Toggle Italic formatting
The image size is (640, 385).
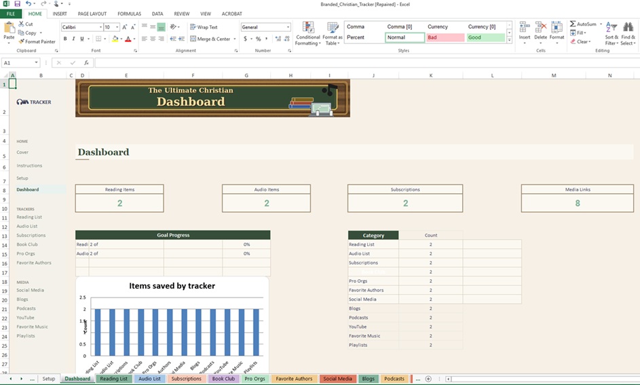point(73,39)
